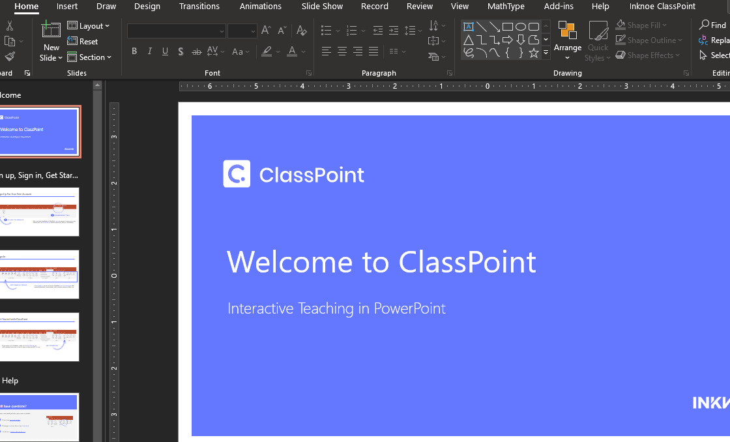730x442 pixels.
Task: Click the Reset button in the Slides group
Action: (84, 40)
